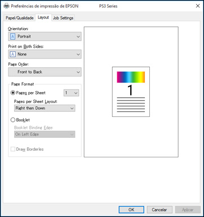Click the Cancelar button
204x217 pixels.
[159, 210]
